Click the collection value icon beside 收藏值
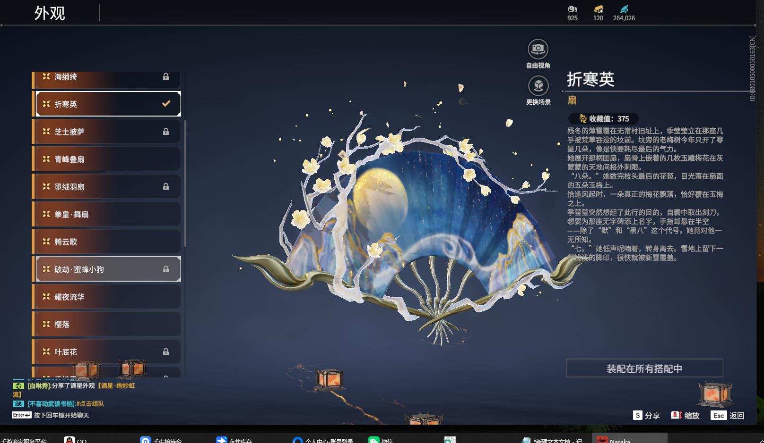This screenshot has height=443, width=764. pos(583,119)
